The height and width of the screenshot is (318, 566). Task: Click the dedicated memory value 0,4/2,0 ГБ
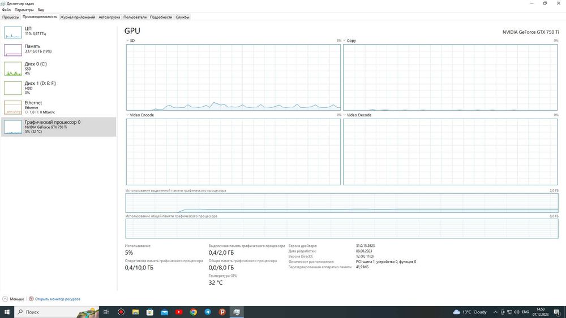click(221, 252)
